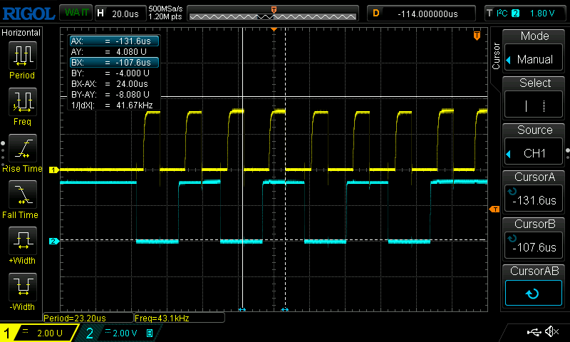Select the Period measurement icon
The height and width of the screenshot is (342, 570).
[x=22, y=55]
